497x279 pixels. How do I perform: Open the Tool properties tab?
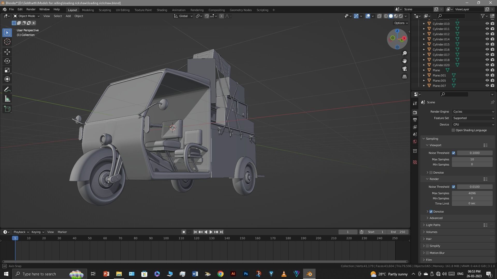pos(415,103)
